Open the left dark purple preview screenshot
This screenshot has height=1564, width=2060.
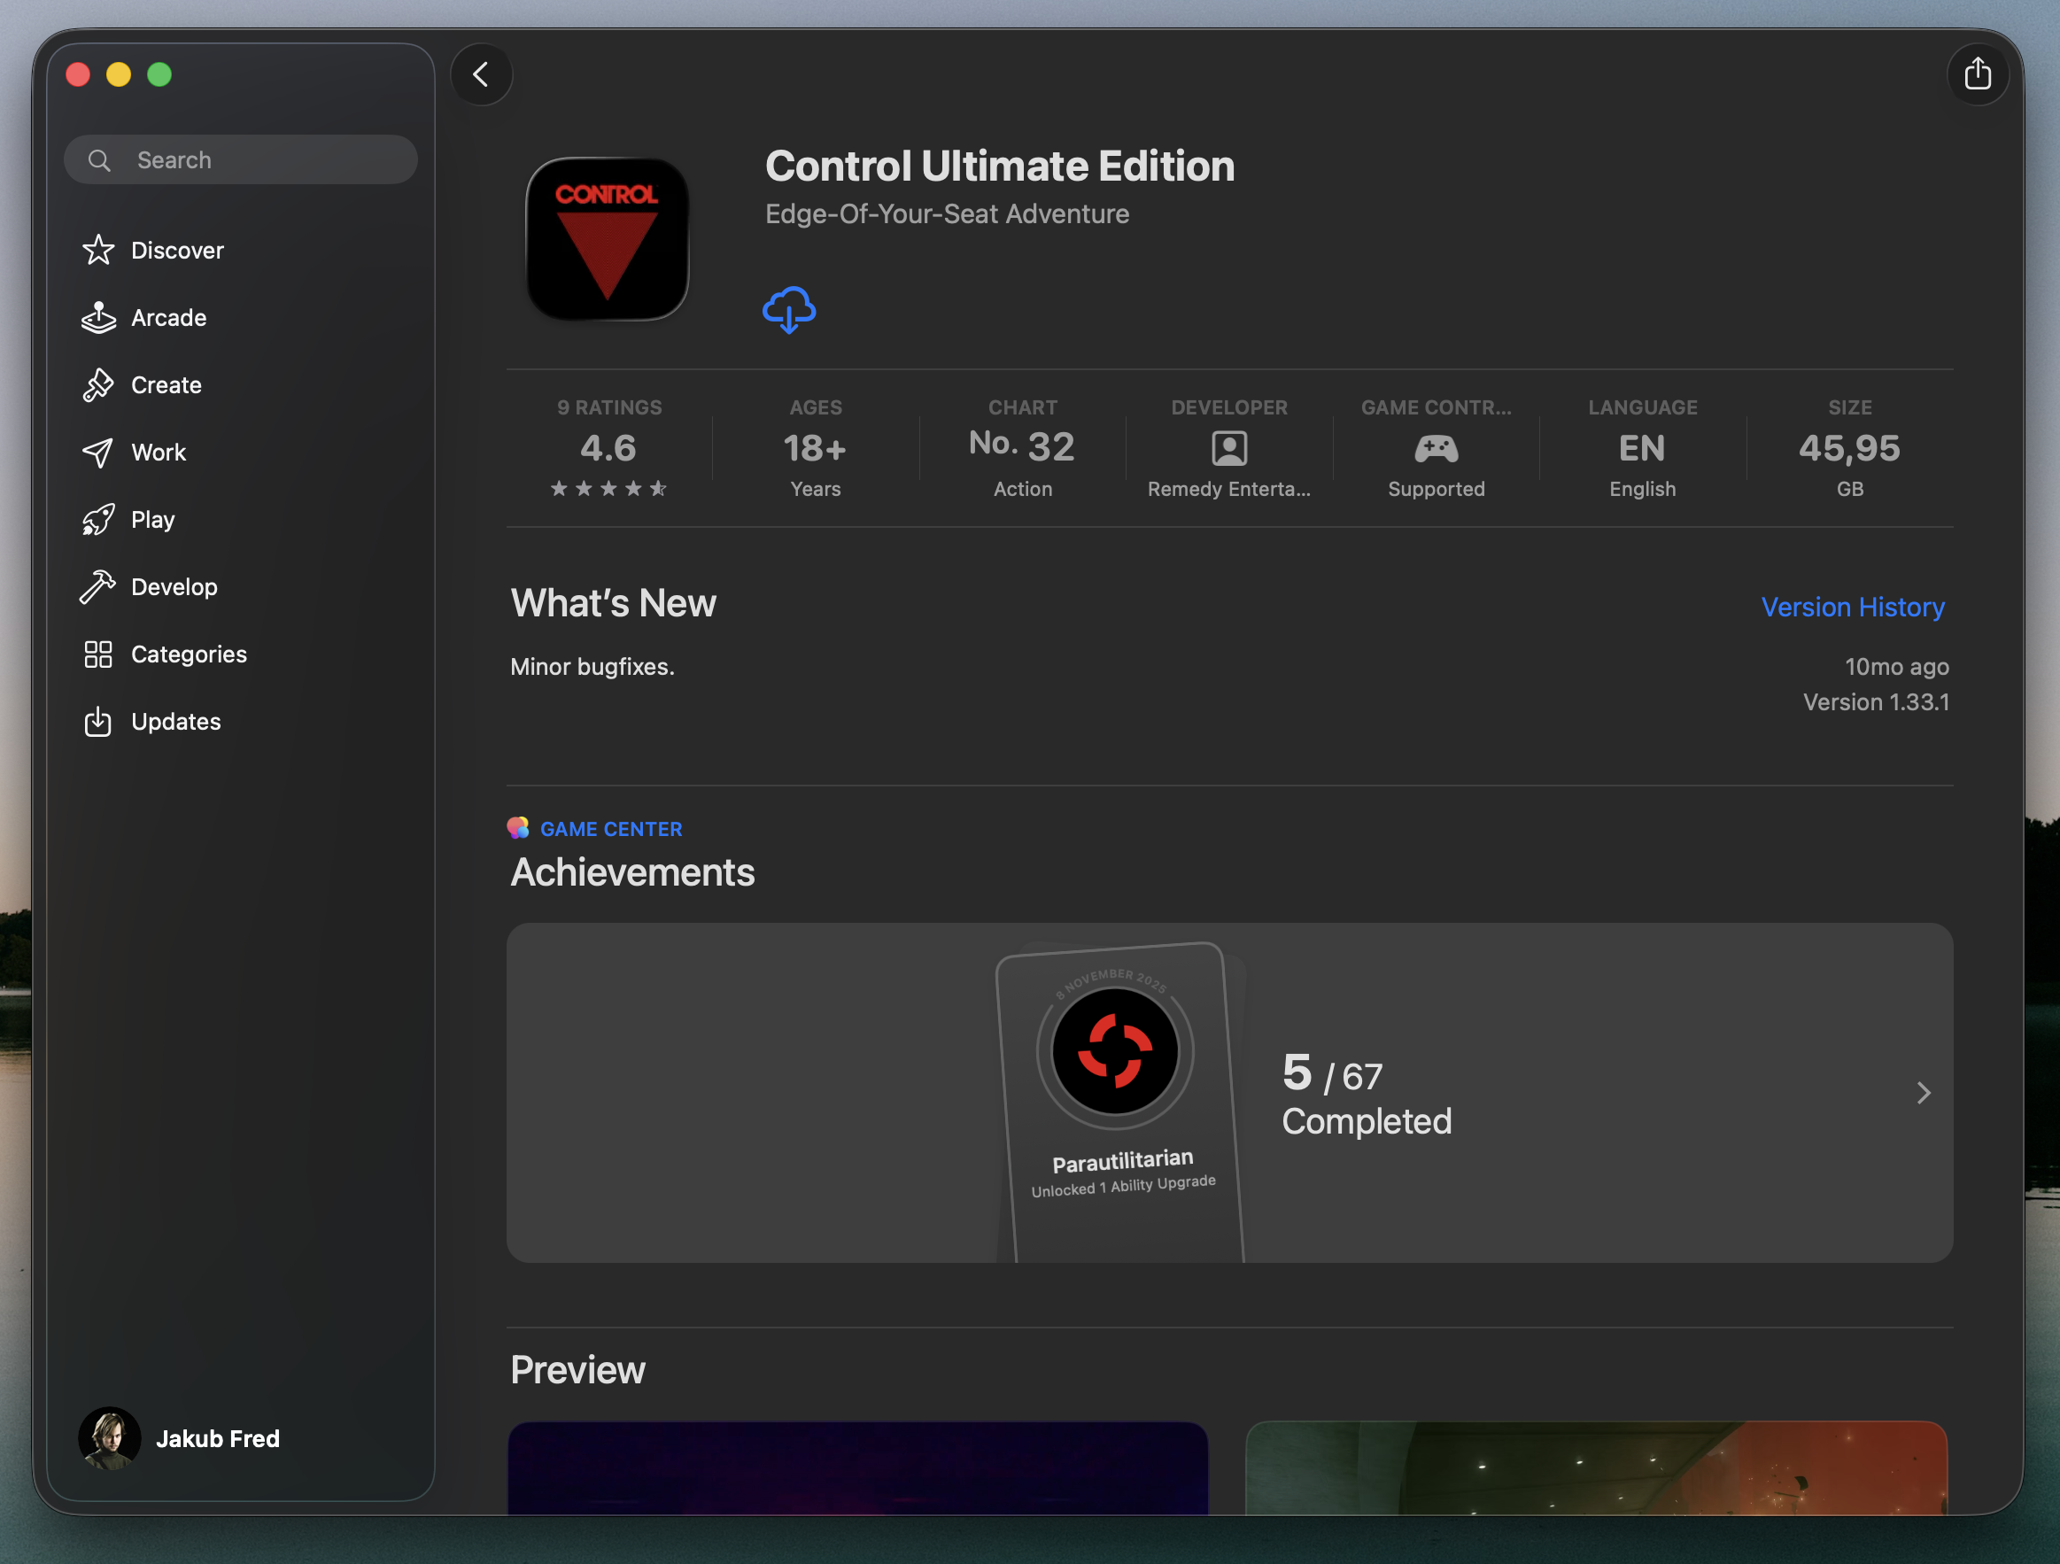[857, 1468]
